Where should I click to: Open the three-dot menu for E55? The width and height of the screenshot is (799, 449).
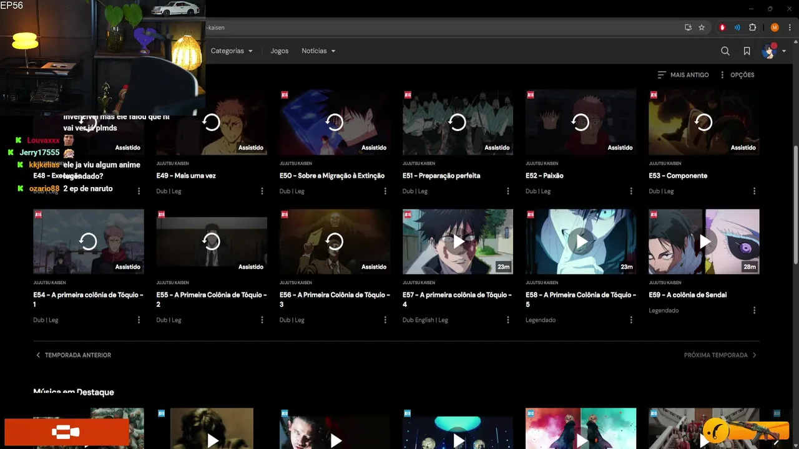(x=262, y=320)
